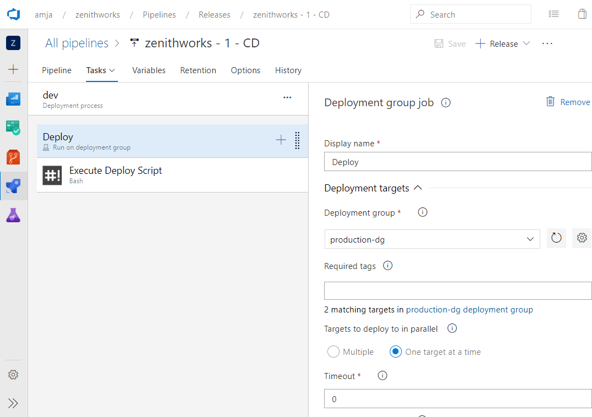
Task: Open the History tab
Action: coord(288,70)
